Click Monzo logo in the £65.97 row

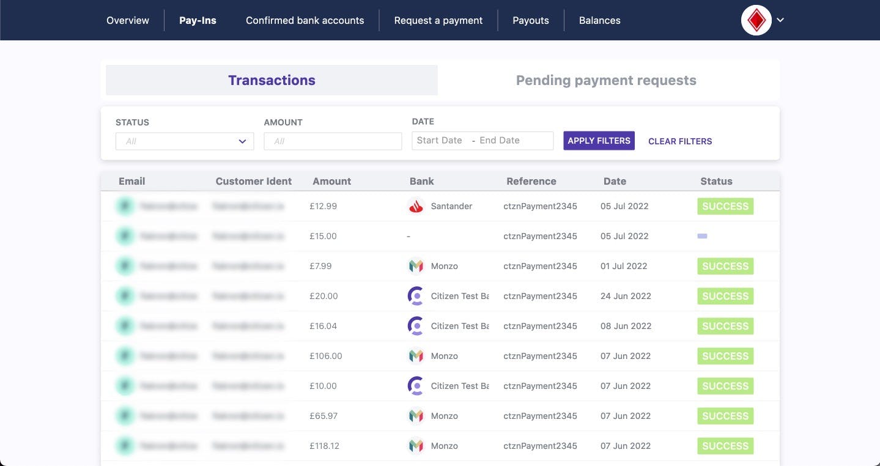tap(416, 416)
